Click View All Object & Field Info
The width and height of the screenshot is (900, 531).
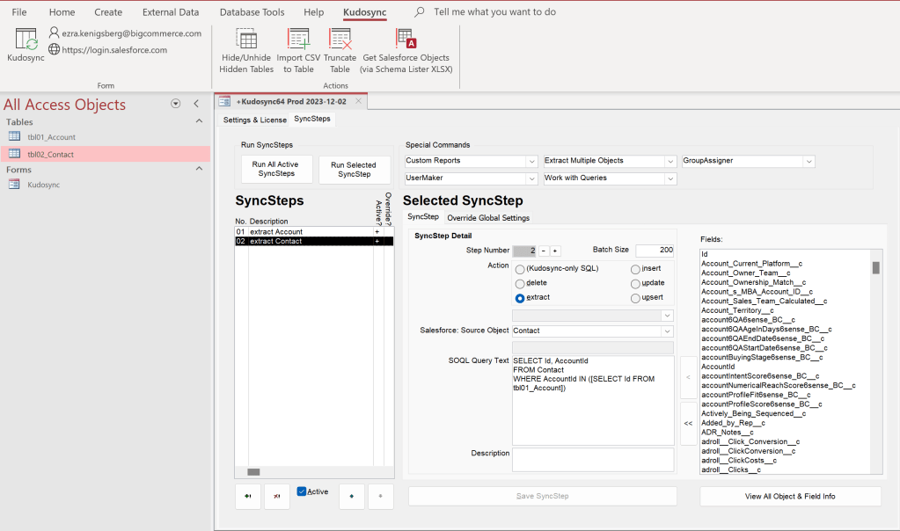[x=790, y=497]
